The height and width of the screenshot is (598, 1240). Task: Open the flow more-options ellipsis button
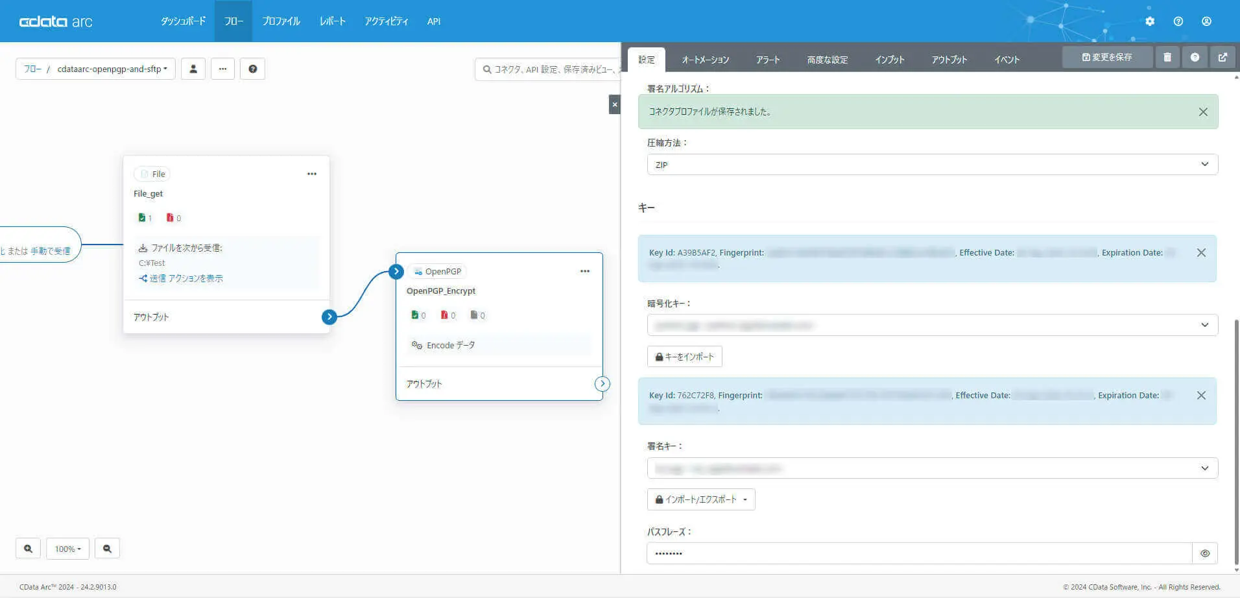coord(222,69)
